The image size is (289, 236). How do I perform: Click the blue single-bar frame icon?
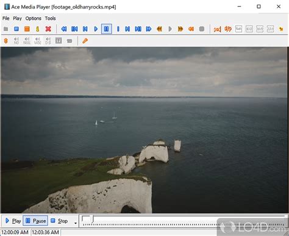118,29
